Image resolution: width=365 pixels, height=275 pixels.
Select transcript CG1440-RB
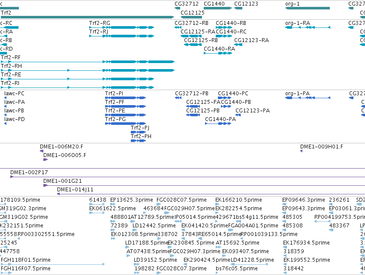coord(223,27)
